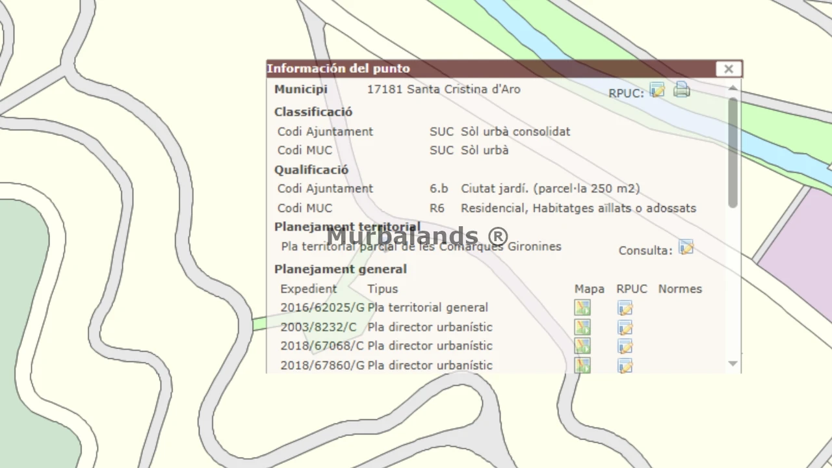This screenshot has width=832, height=468.
Task: Open the RPUC record icon beside Municipi
Action: coord(657,91)
